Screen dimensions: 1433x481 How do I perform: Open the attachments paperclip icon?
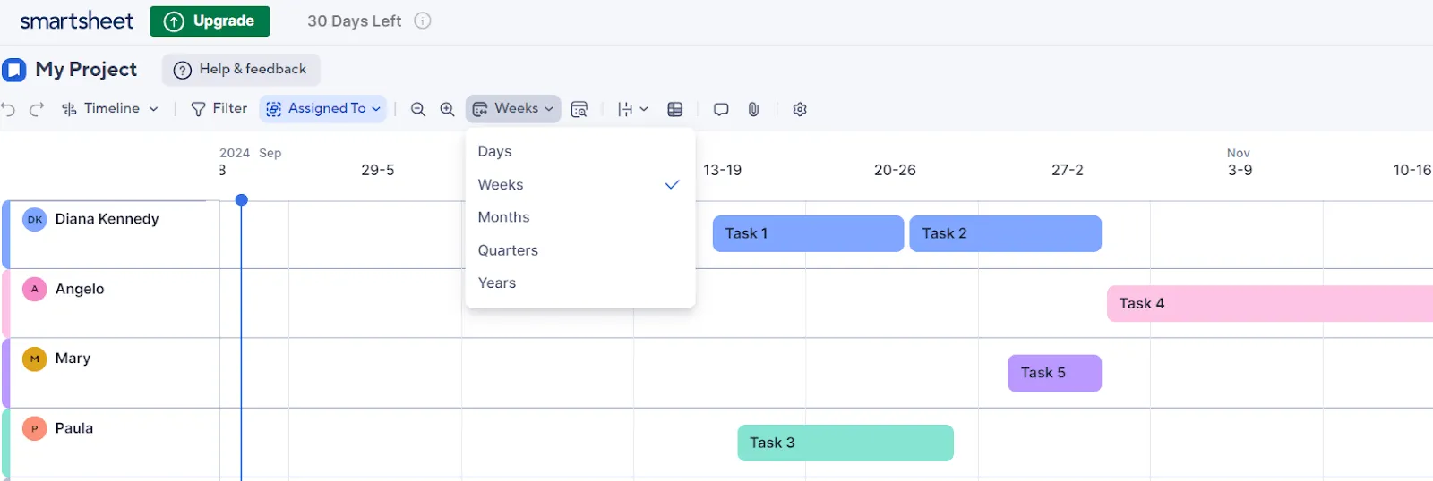[x=753, y=109]
